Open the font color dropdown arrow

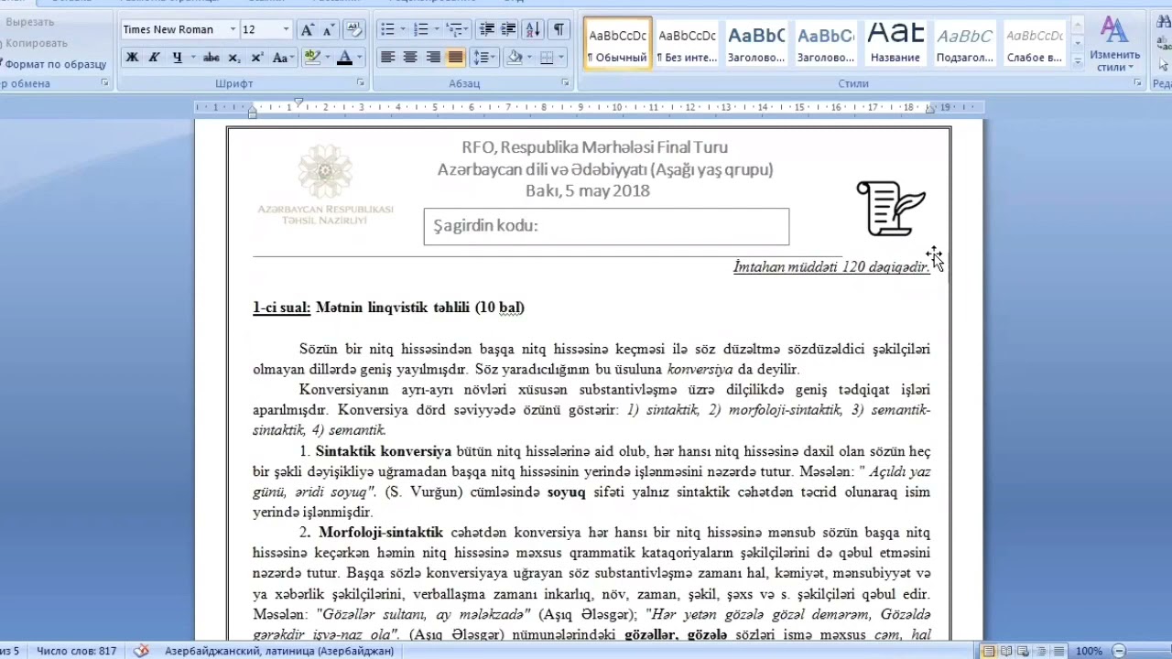pyautogui.click(x=359, y=58)
